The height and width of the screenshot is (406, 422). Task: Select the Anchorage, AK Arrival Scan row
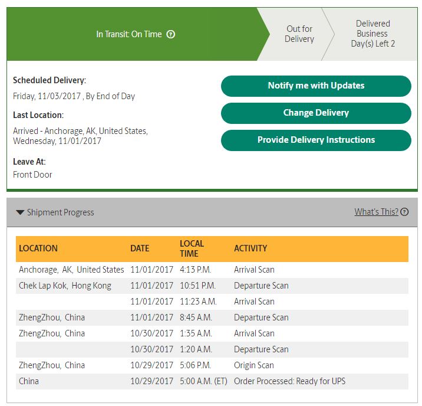(x=212, y=270)
